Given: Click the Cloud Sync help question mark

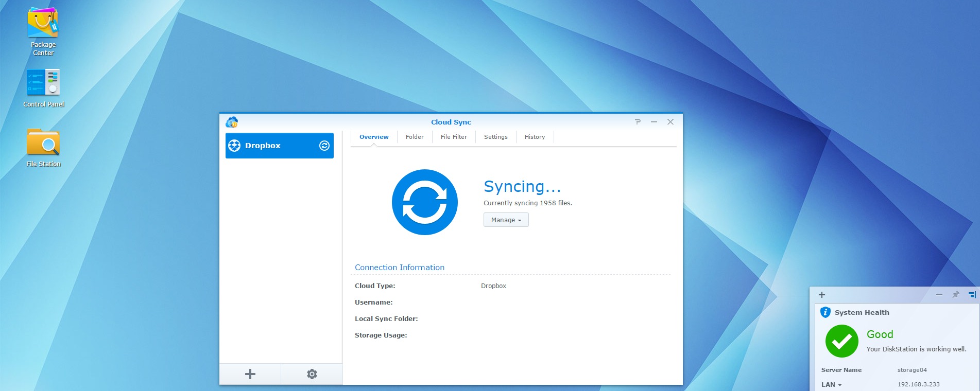Looking at the screenshot, I should [x=638, y=122].
